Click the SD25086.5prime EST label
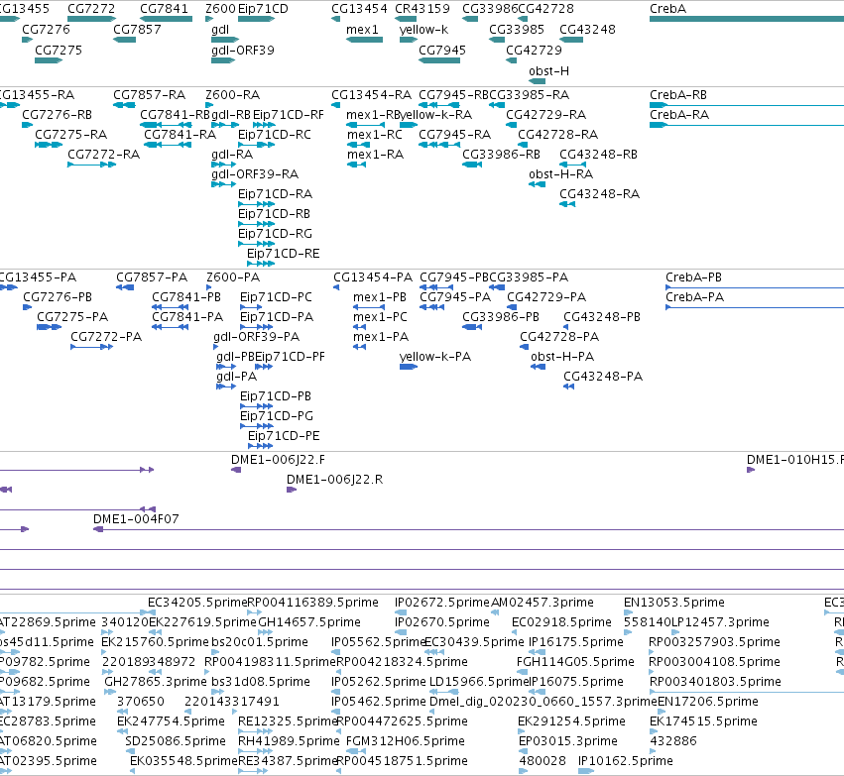 click(x=176, y=741)
